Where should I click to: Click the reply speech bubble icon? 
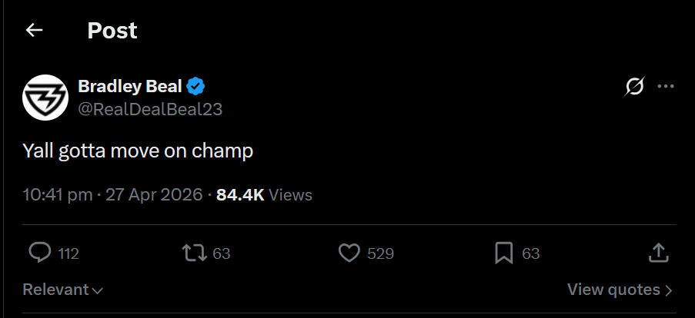pos(39,253)
